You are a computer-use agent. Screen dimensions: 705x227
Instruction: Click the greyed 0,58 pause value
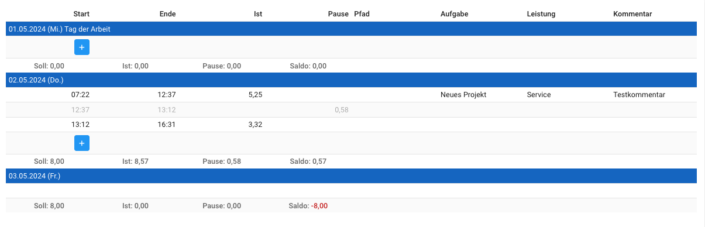[x=342, y=109]
